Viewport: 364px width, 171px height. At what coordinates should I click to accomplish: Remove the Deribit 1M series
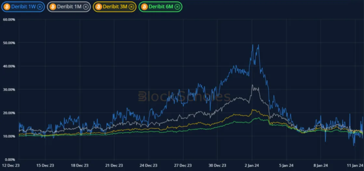pos(86,7)
